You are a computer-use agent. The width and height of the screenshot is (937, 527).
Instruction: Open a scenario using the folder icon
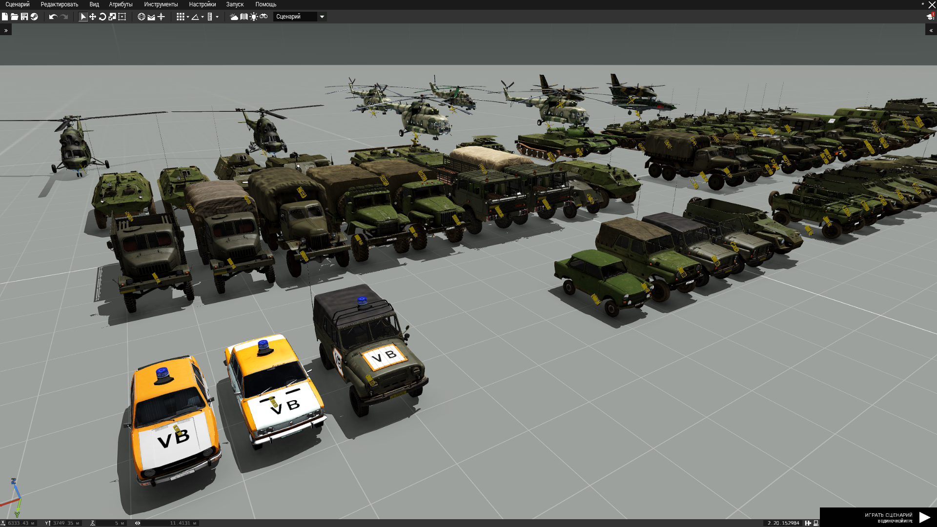(15, 17)
